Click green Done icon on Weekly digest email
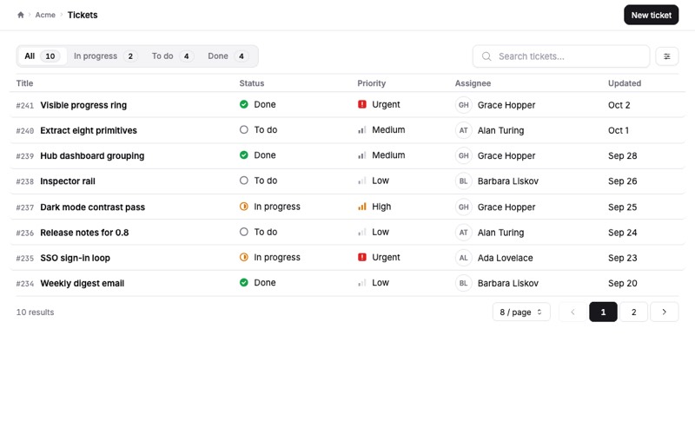 click(x=244, y=282)
